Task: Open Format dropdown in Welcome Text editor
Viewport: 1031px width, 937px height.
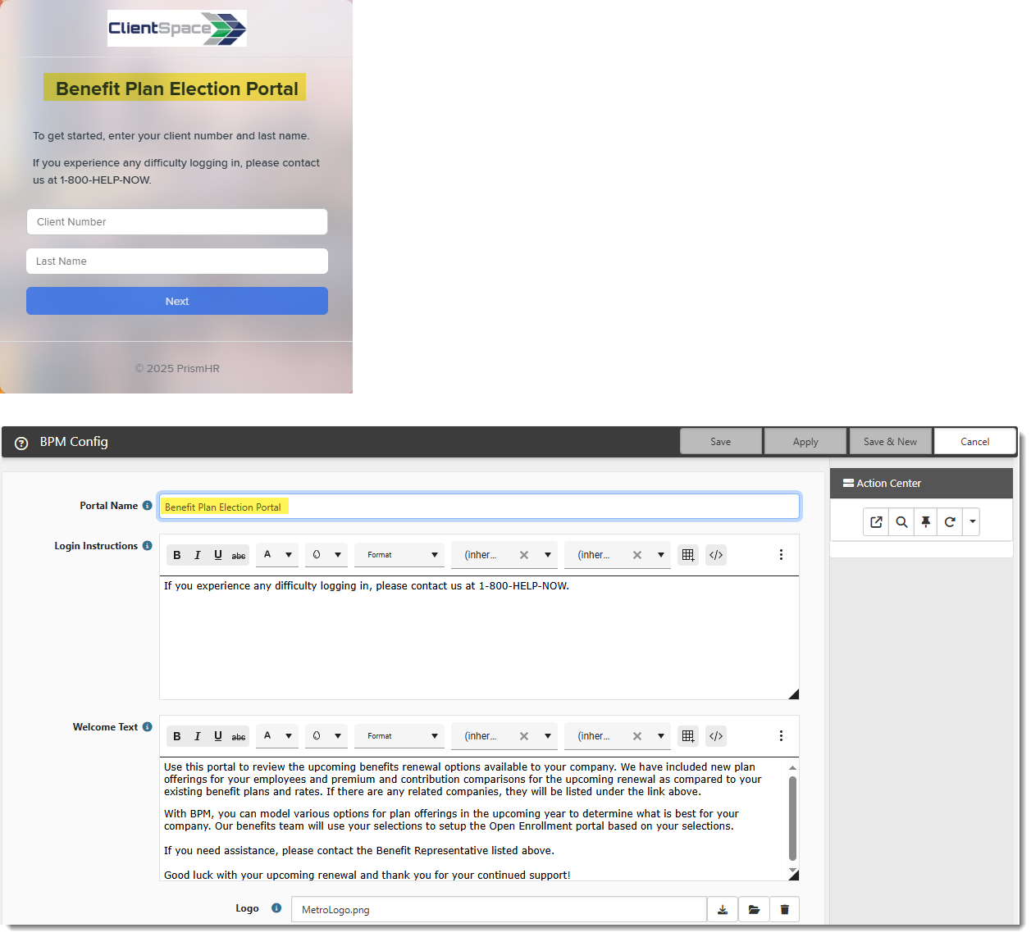Action: (x=400, y=736)
